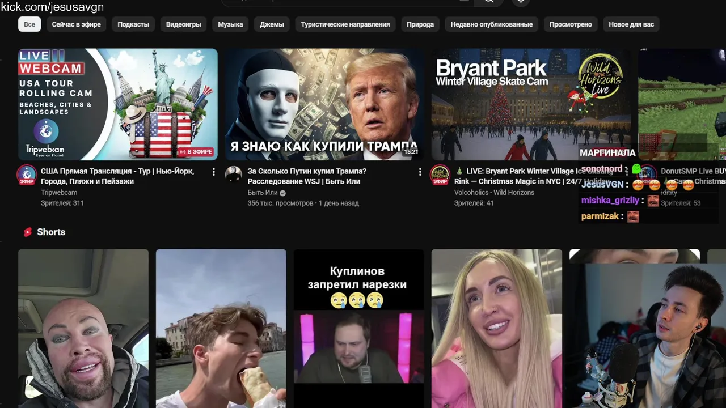Click Зрителей: 311 viewer count text

pos(62,203)
